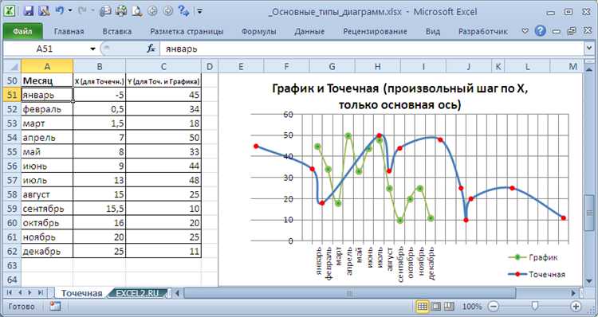
Task: Click the quick print icon
Action: [121, 11]
